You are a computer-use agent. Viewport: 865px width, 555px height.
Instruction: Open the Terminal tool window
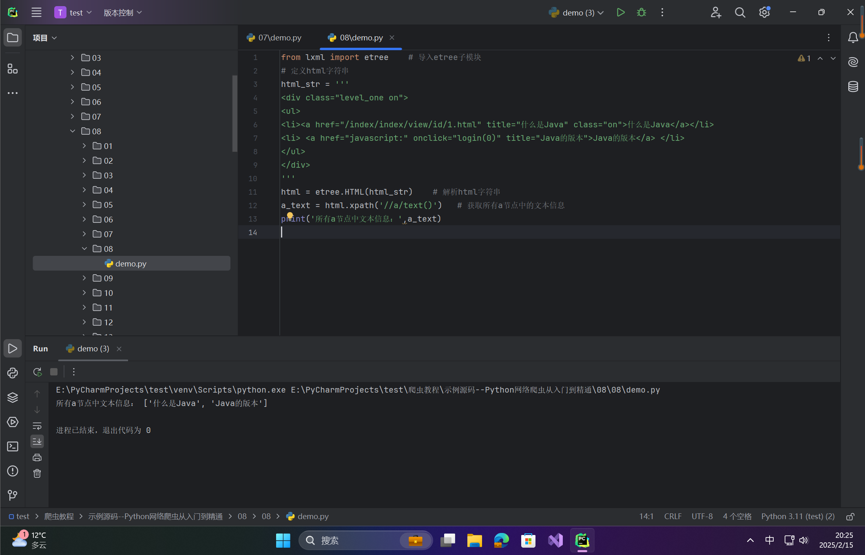point(13,446)
